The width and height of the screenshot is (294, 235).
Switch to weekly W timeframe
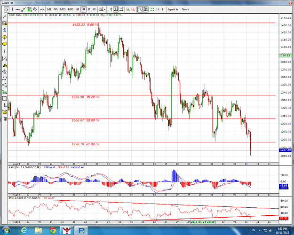(94, 9)
